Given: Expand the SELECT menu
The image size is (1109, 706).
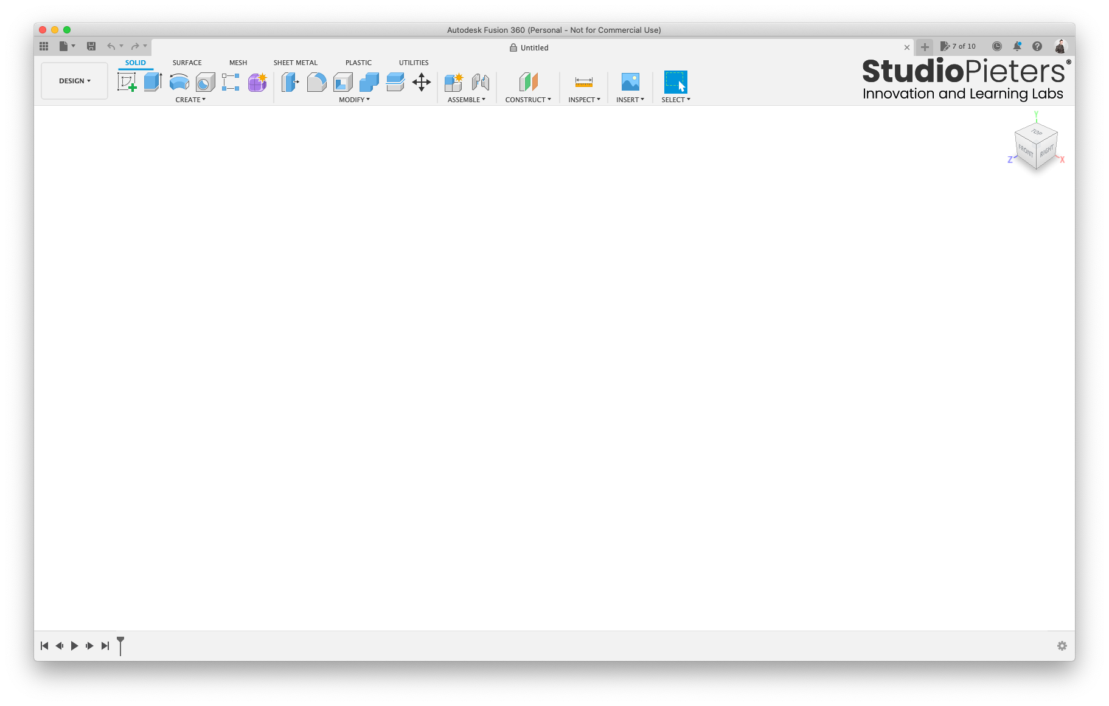Looking at the screenshot, I should point(676,100).
